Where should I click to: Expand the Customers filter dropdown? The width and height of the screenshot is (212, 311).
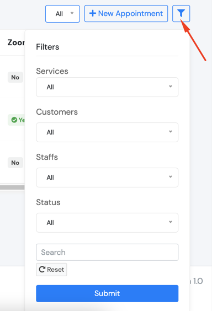(x=107, y=132)
